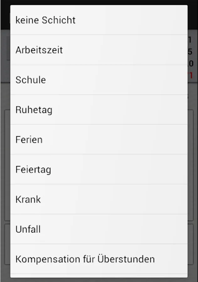The image size is (198, 282).
Task: Pick the "Schule" entry
Action: click(99, 80)
